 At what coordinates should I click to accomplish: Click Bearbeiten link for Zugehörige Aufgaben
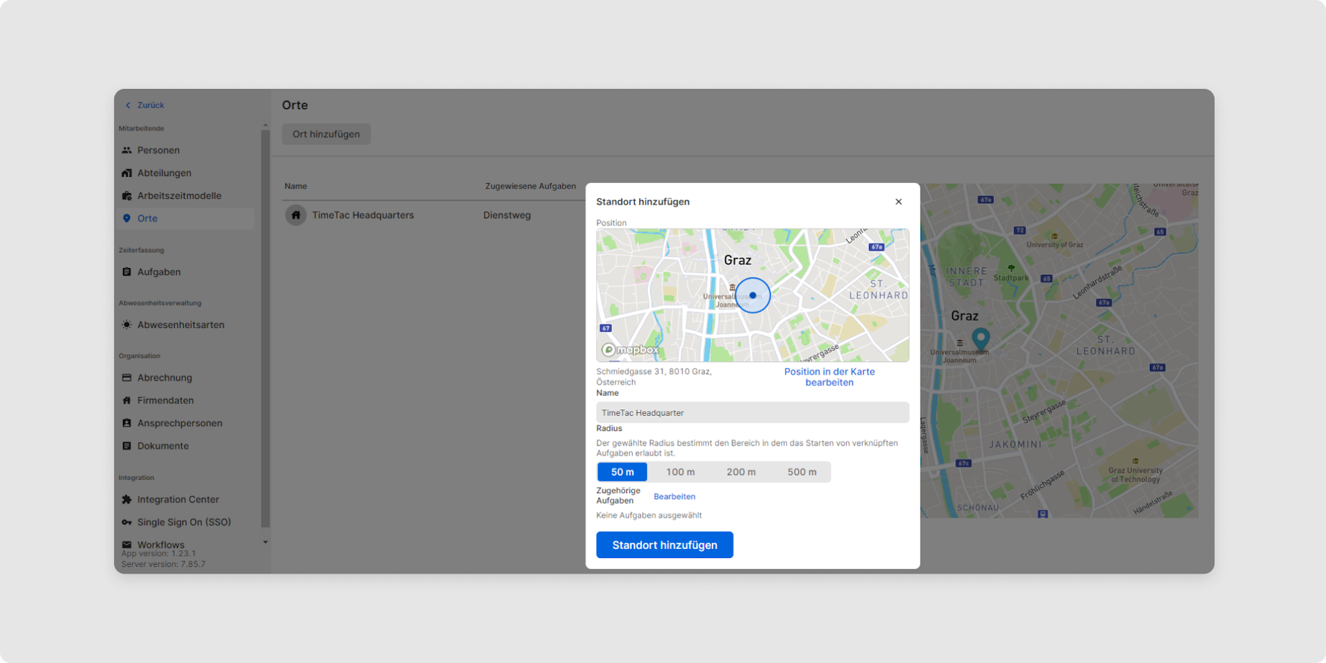(674, 497)
